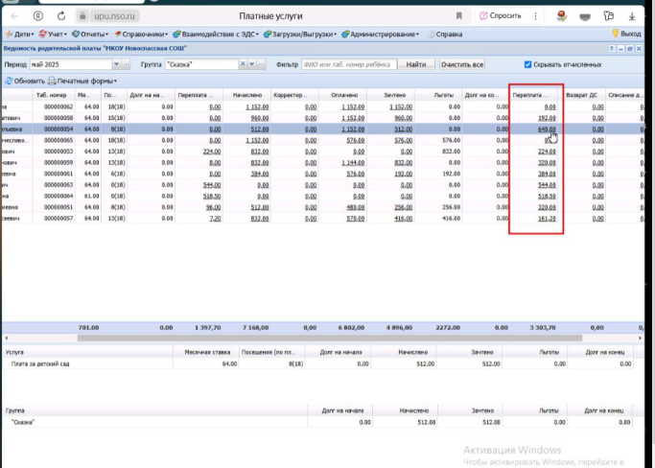Open the browser extensions puzzle icon
Screen dimensions: 655x468
point(609,16)
